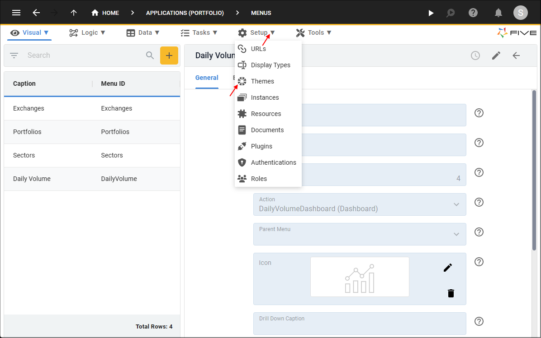Screen dimensions: 541x338
Task: Click the Five logo
Action: pyautogui.click(x=517, y=32)
